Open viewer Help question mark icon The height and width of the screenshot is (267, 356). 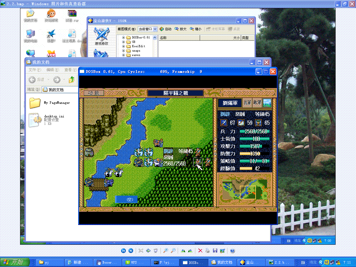coord(232,251)
